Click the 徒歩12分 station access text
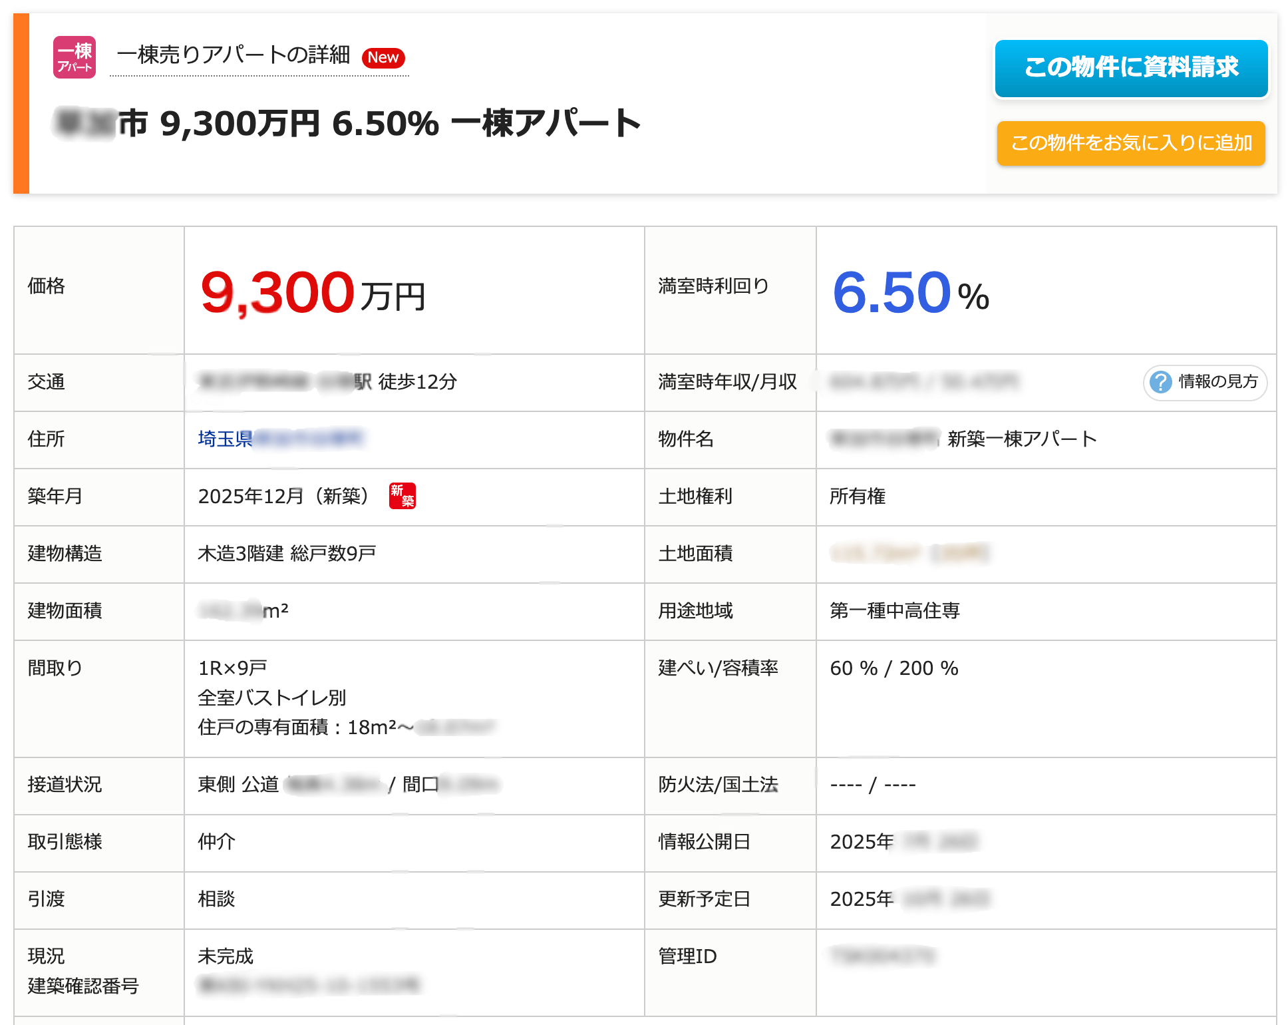This screenshot has height=1025, width=1288. 418,382
